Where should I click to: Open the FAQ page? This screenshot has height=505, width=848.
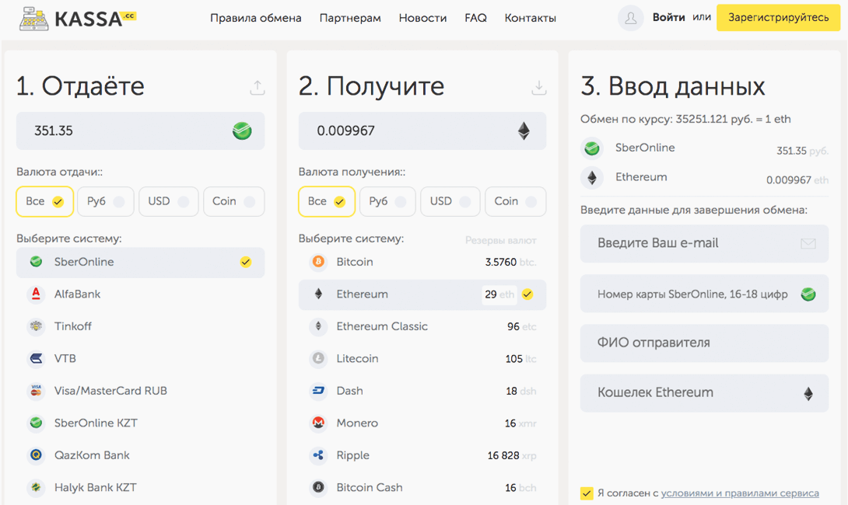tap(475, 19)
